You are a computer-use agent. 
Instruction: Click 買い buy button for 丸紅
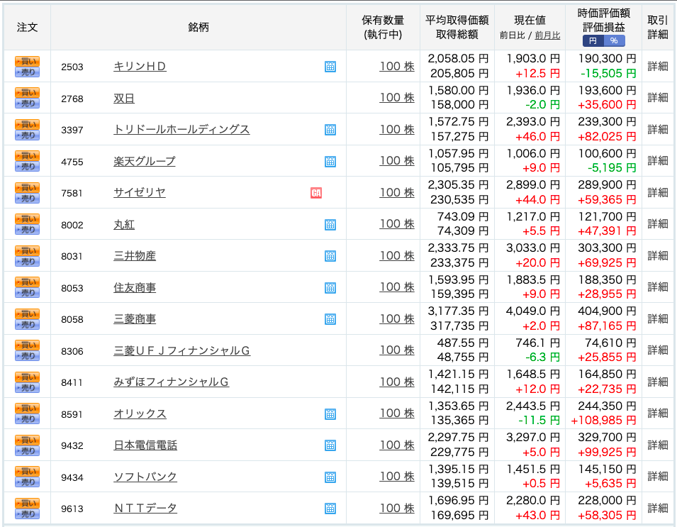[27, 219]
